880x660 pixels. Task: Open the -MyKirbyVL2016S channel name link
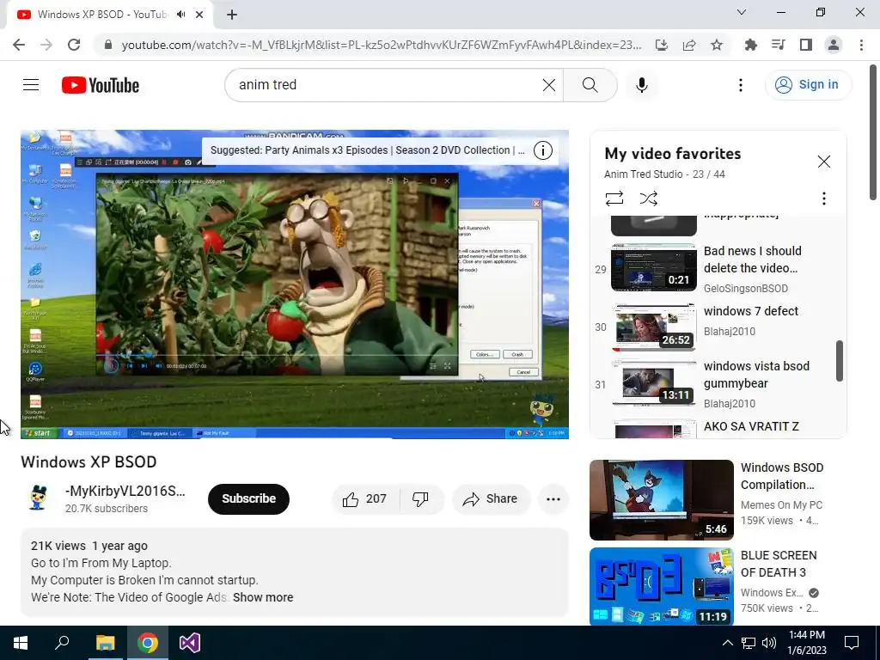click(125, 491)
